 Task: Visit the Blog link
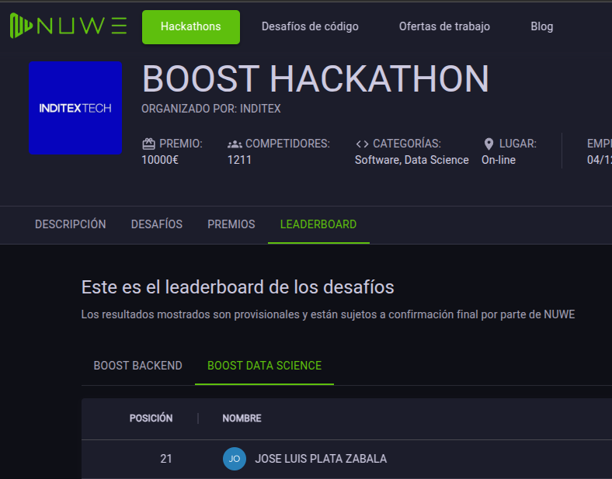(x=542, y=26)
